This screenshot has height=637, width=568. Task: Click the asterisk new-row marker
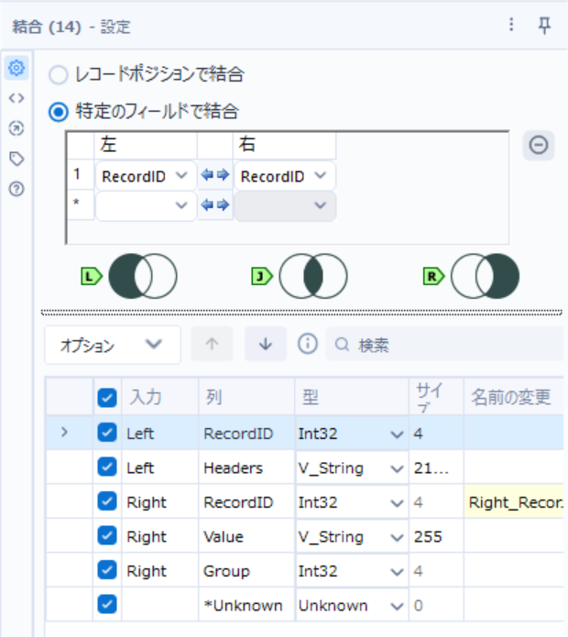click(x=81, y=204)
